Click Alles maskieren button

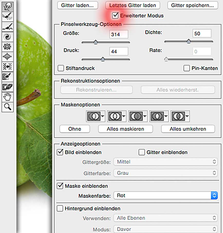click(x=125, y=129)
